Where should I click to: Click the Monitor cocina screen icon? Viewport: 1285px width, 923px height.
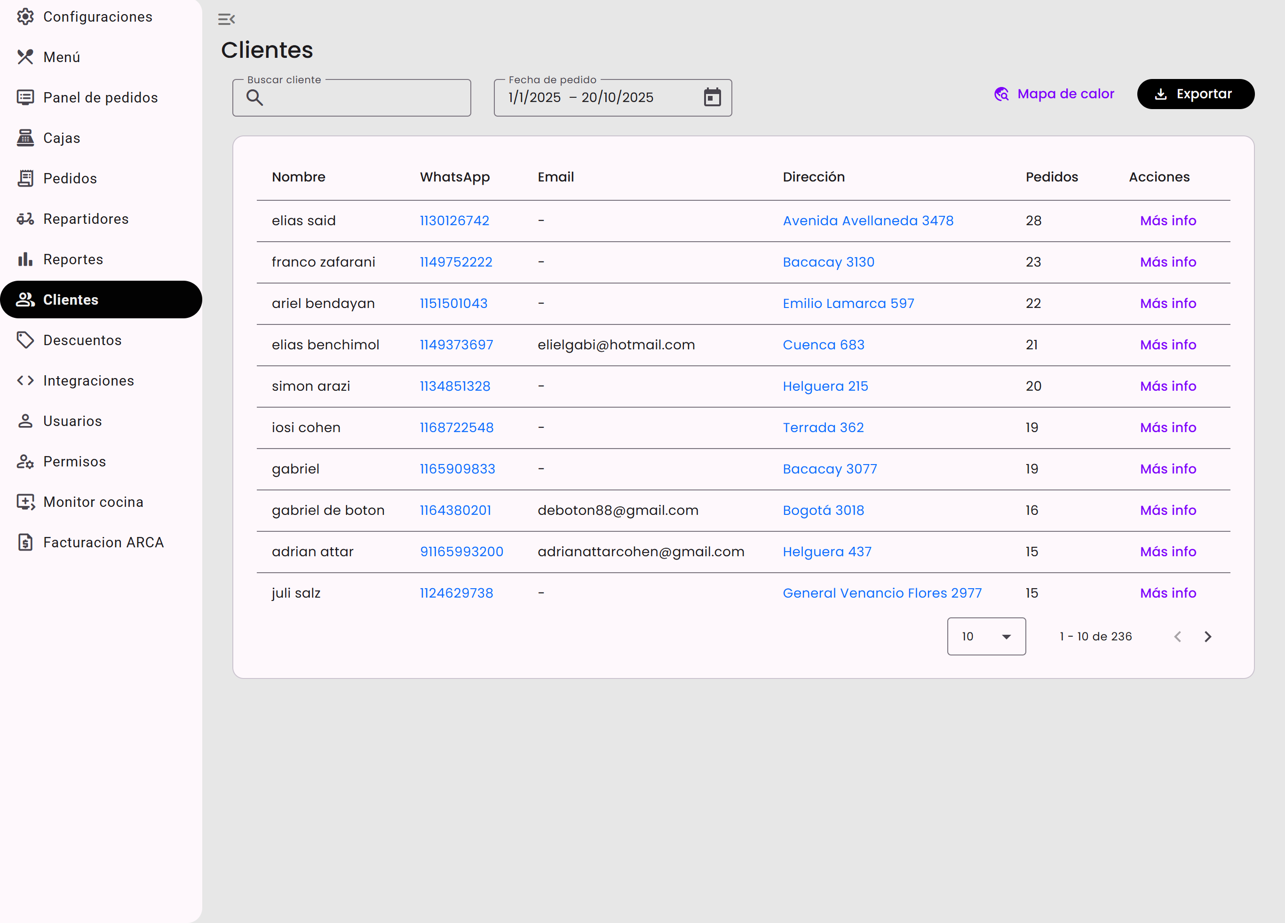[x=25, y=502]
